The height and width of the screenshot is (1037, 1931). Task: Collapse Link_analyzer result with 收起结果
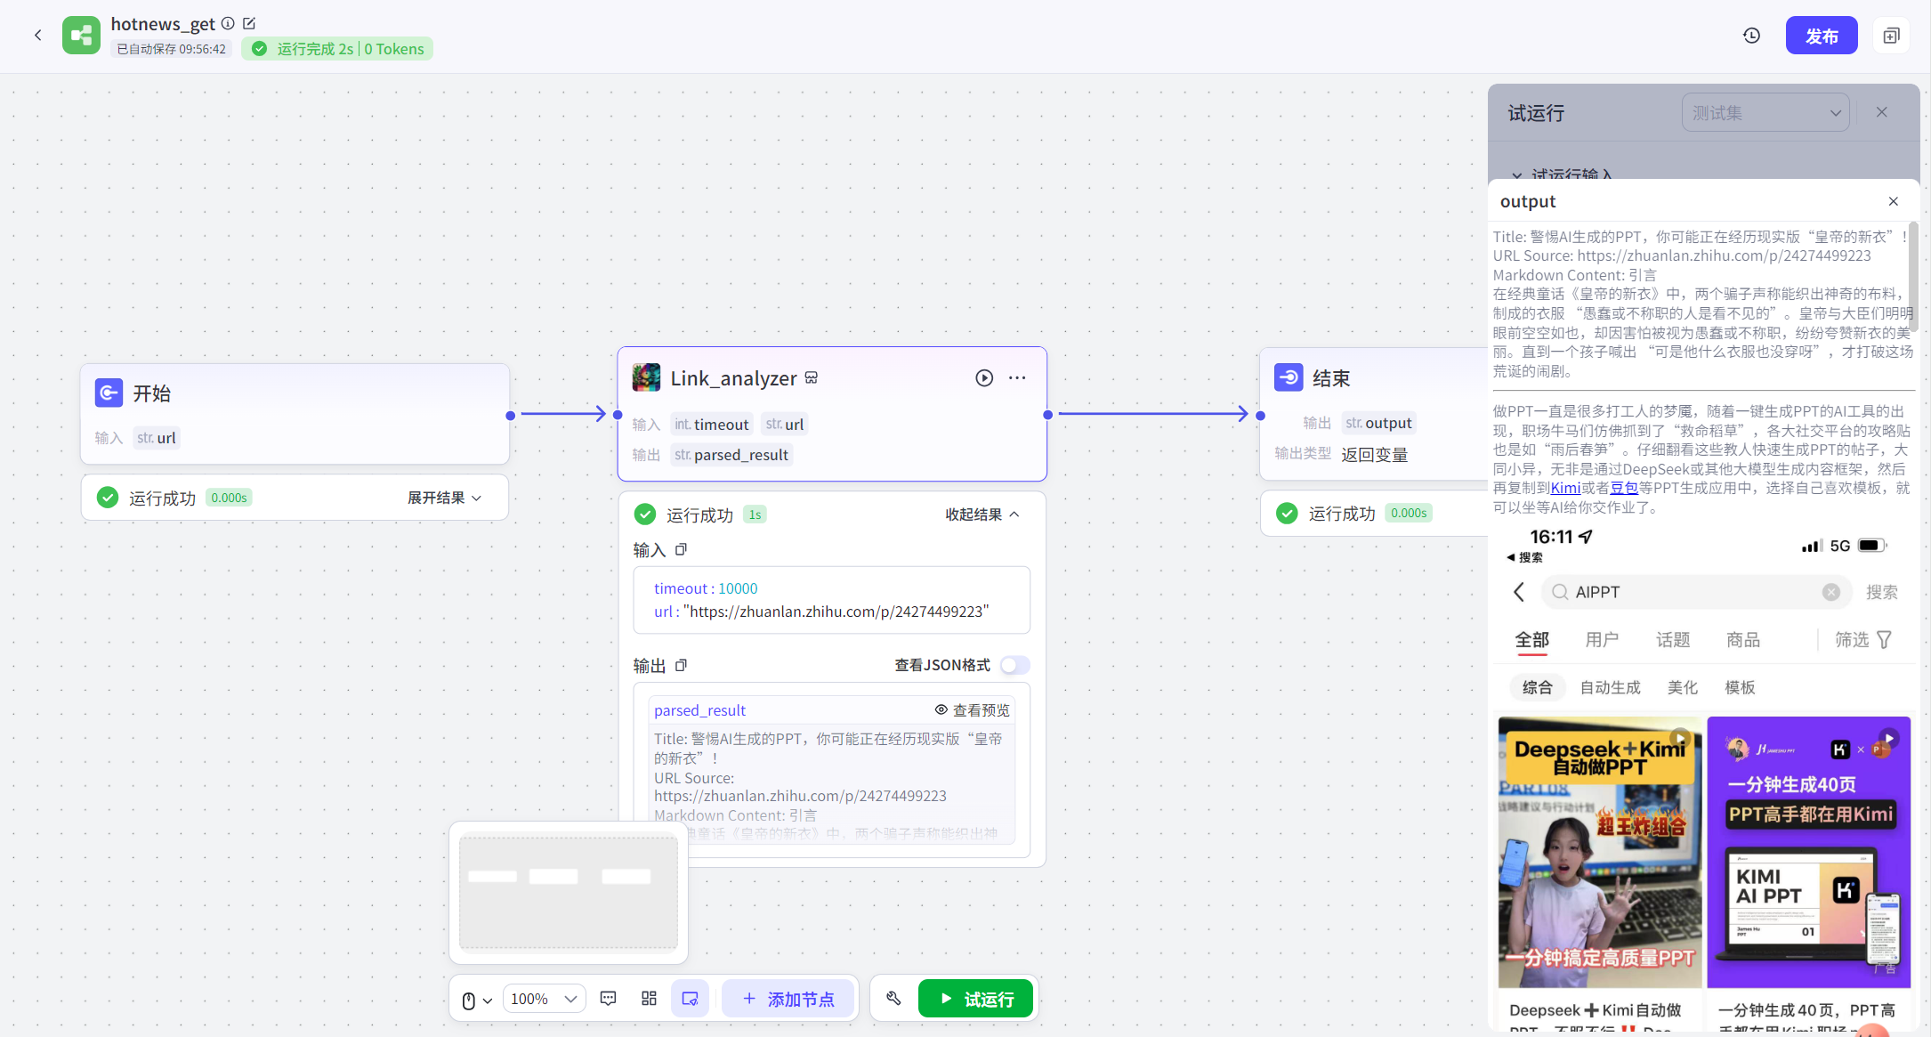pyautogui.click(x=982, y=514)
